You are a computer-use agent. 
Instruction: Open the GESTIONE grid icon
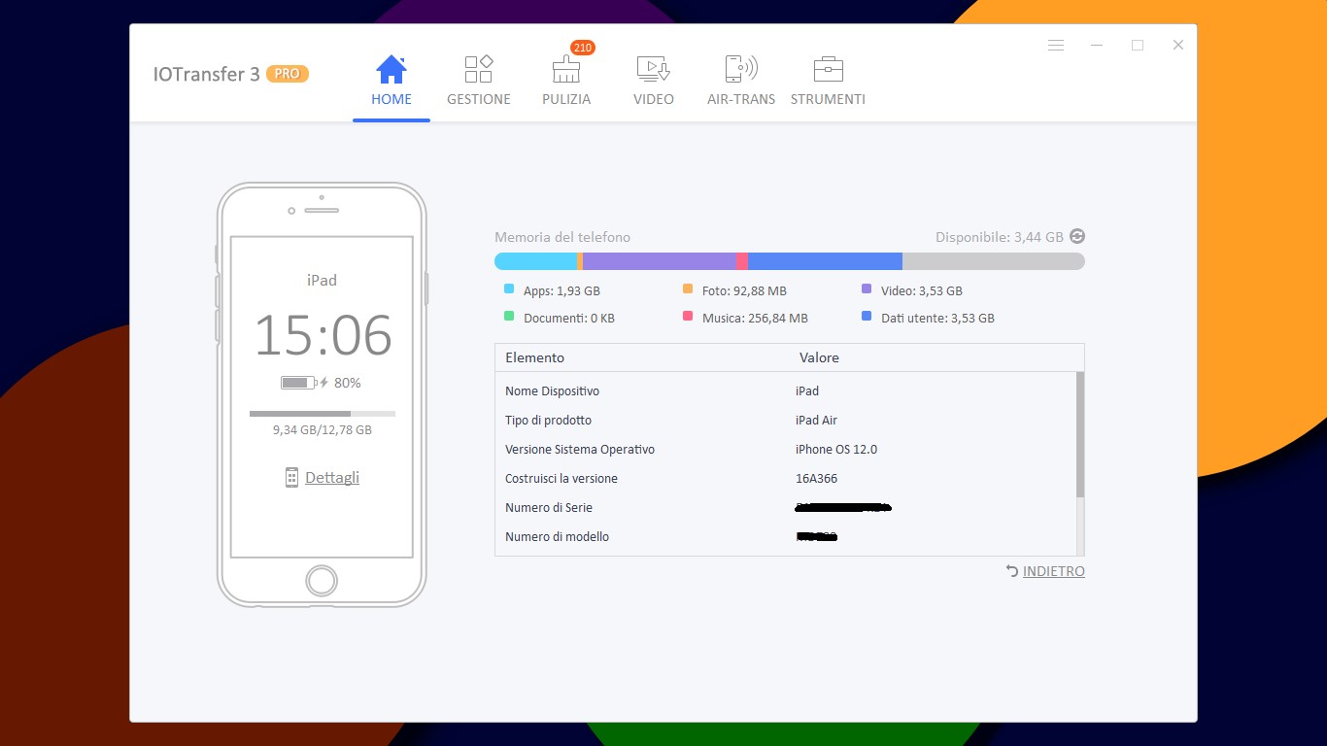479,69
